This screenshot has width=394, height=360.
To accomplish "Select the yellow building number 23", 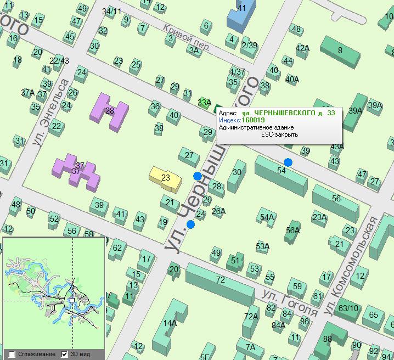I will tap(165, 178).
